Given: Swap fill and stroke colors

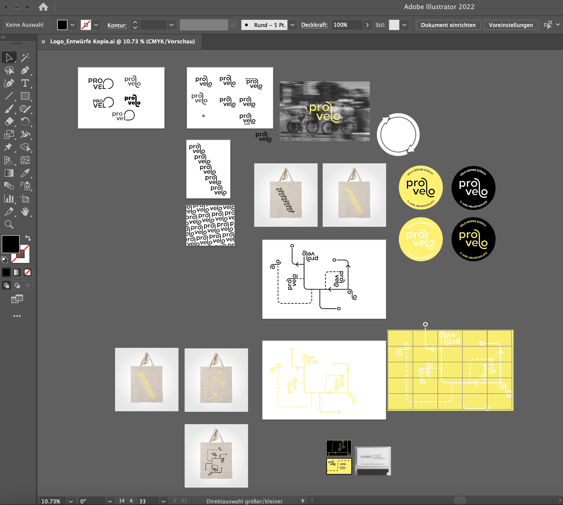Looking at the screenshot, I should coord(28,238).
